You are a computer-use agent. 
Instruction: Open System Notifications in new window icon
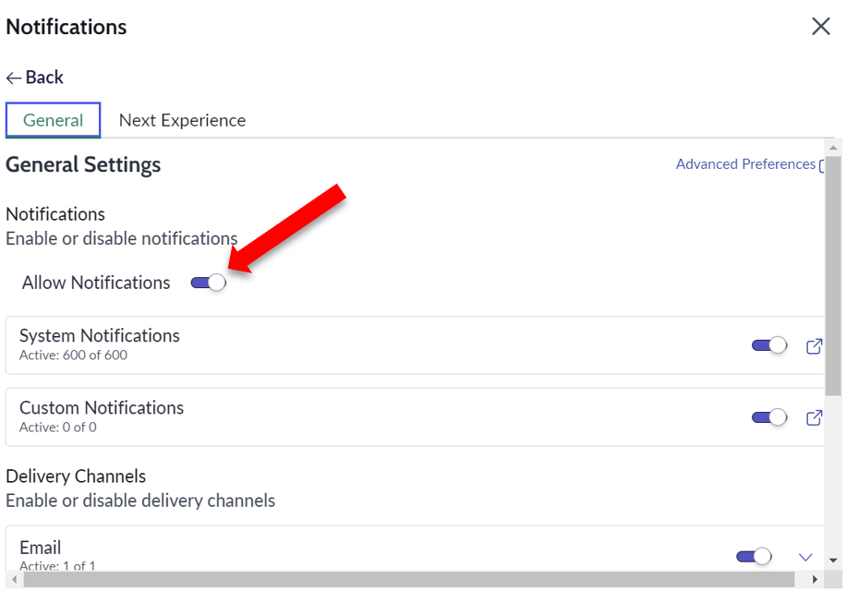click(814, 346)
